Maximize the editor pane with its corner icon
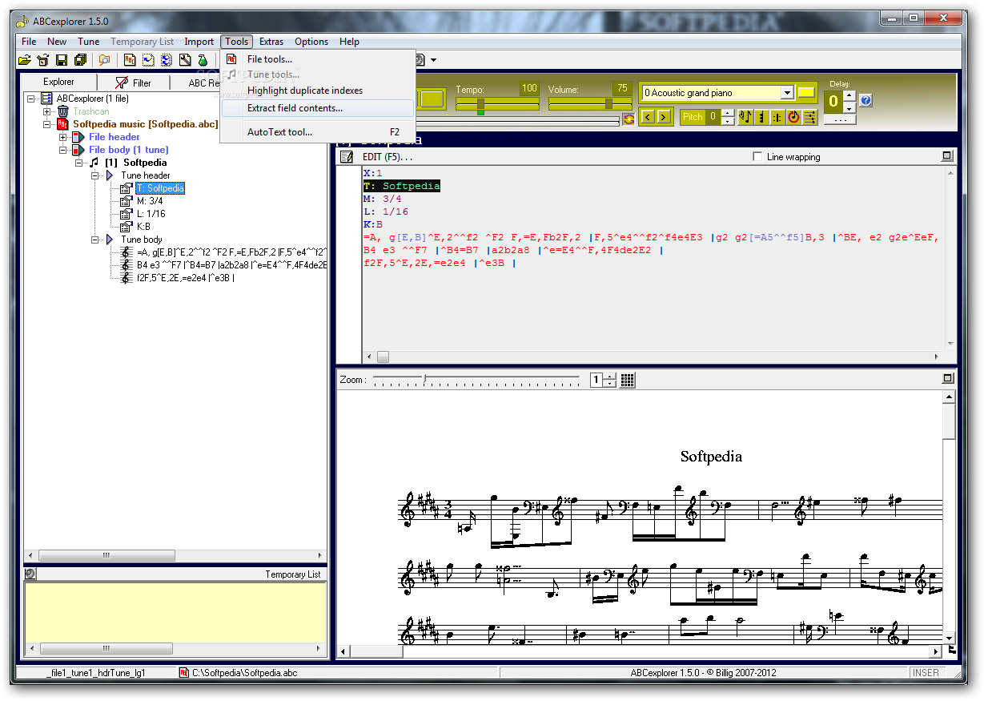984x701 pixels. [x=948, y=156]
